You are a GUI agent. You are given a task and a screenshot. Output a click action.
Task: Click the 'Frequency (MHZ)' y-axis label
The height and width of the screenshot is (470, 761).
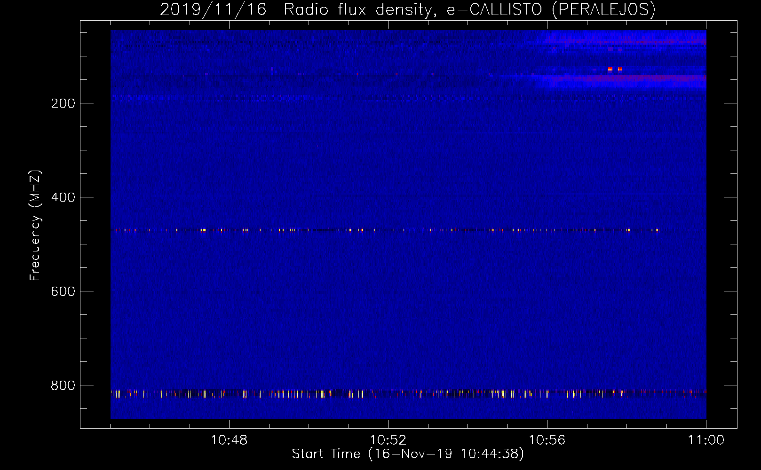[35, 226]
